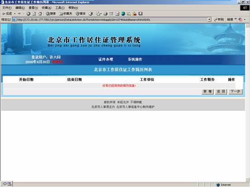The width and height of the screenshot is (250, 187).
Task: Click the 新增 button
Action: tap(208, 91)
